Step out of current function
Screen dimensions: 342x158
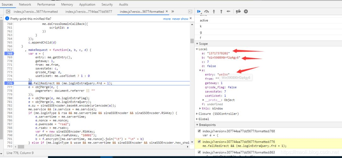221,12
